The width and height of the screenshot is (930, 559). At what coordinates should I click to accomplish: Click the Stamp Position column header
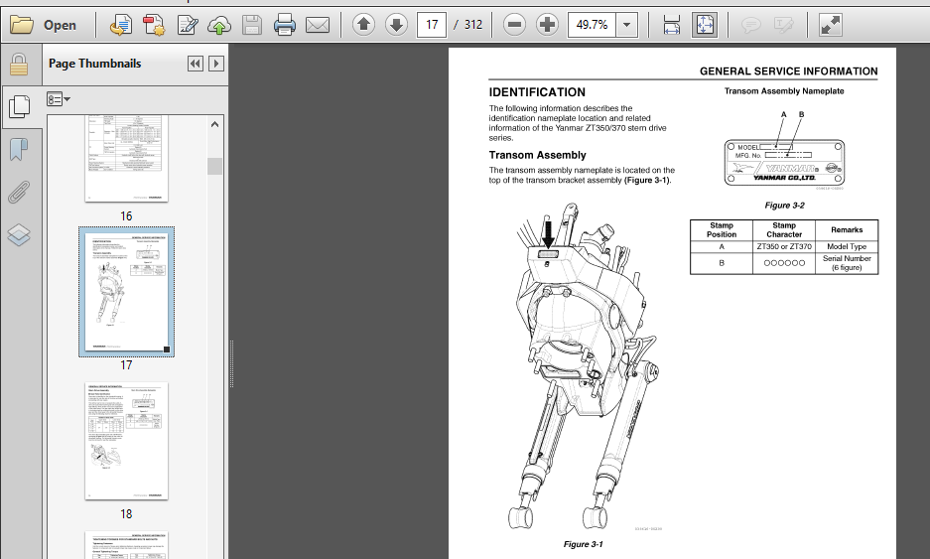pos(722,229)
